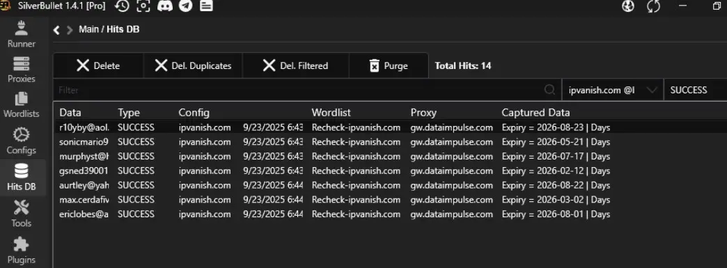
Task: Go forward with the right chevron
Action: coord(70,30)
